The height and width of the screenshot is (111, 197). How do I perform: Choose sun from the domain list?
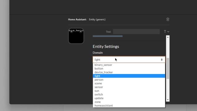[x=129, y=91]
